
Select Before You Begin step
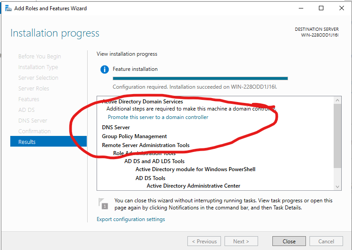39,56
